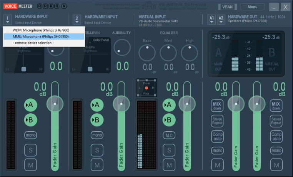Click the first R indicator in title bar
293x177 pixels.
tap(40, 6)
